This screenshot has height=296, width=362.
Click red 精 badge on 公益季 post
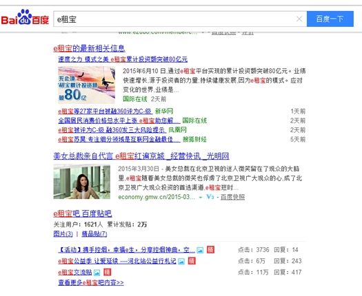click(192, 261)
